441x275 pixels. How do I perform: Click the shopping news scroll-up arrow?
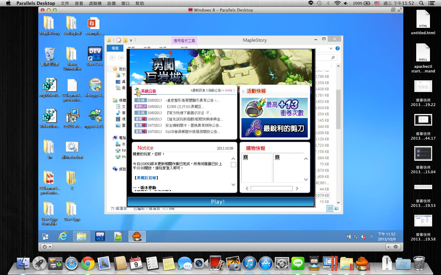click(306, 159)
